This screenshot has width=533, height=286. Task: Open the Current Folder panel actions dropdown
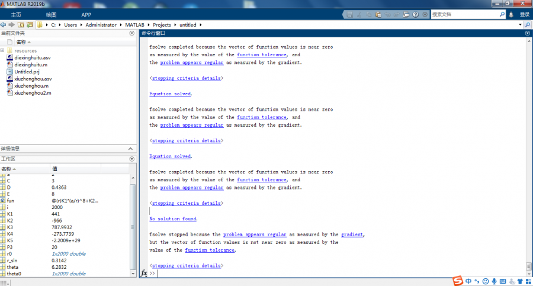pyautogui.click(x=131, y=33)
